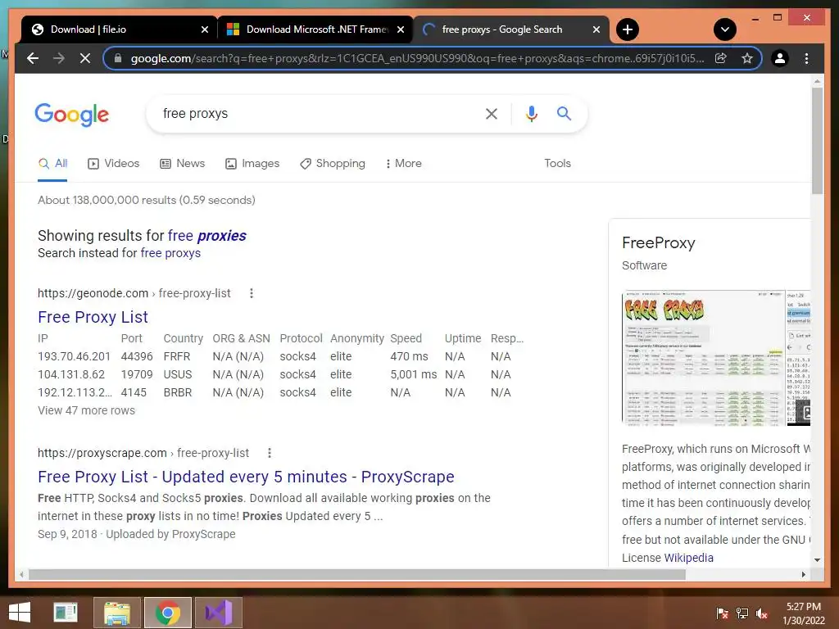This screenshot has height=629, width=839.
Task: Open the geonode result three-dot menu
Action: pyautogui.click(x=252, y=293)
